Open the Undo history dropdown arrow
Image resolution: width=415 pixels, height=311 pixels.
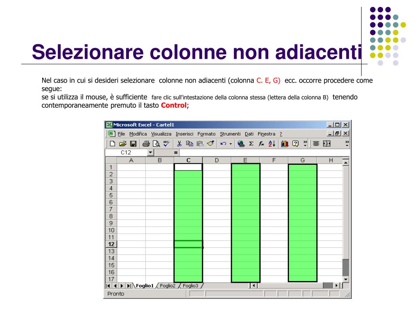click(x=231, y=144)
